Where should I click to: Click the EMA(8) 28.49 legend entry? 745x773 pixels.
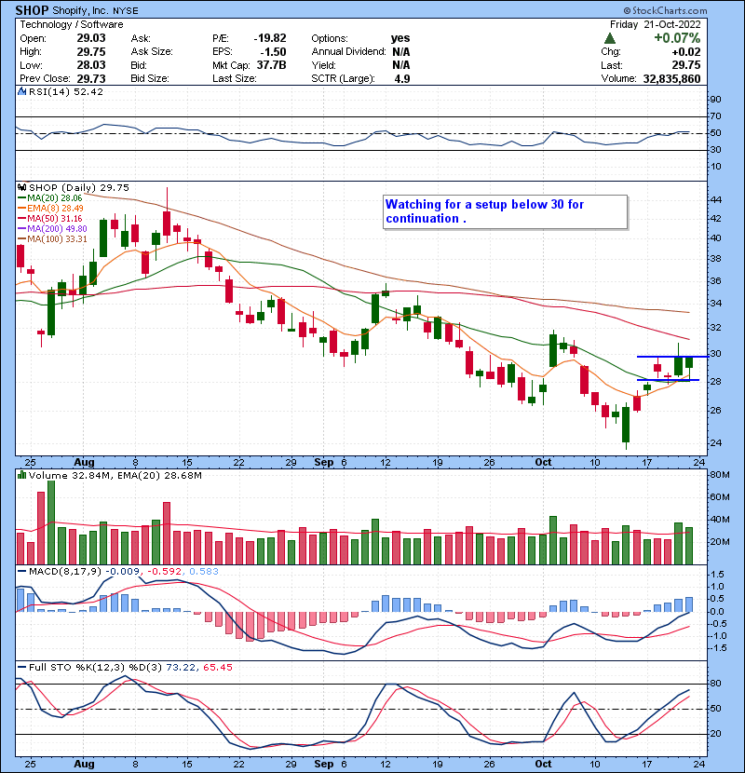[51, 208]
